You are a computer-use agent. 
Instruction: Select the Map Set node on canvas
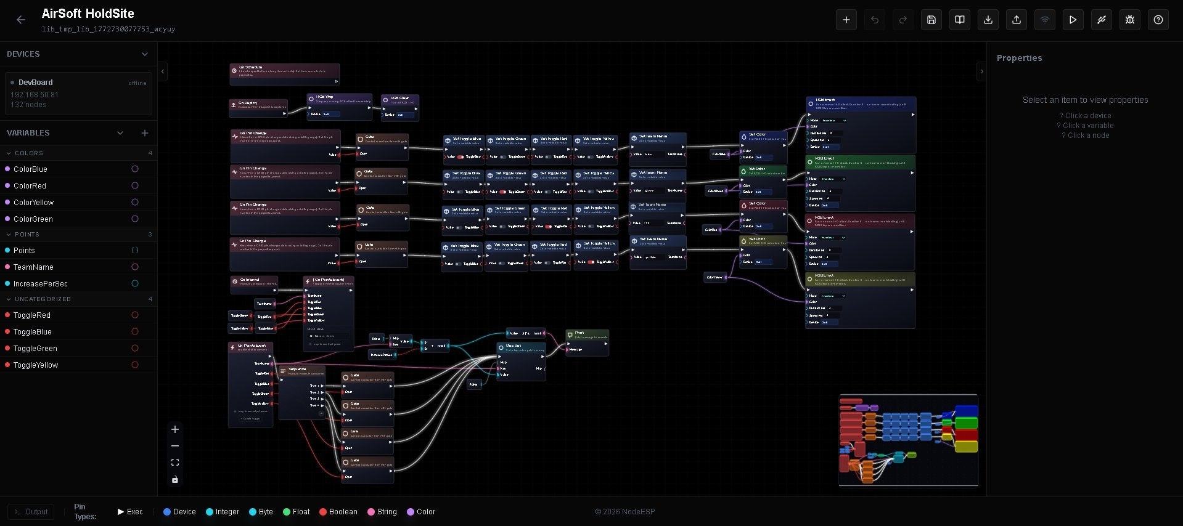[x=521, y=361]
